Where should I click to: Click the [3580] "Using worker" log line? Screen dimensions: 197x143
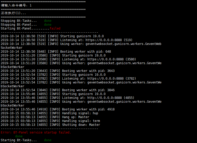(81, 63)
